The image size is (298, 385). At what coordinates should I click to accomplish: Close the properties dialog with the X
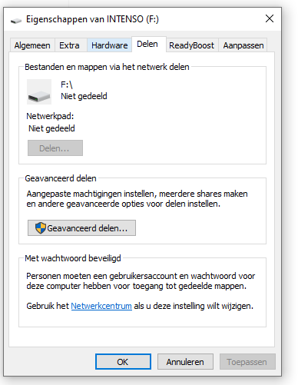270,18
